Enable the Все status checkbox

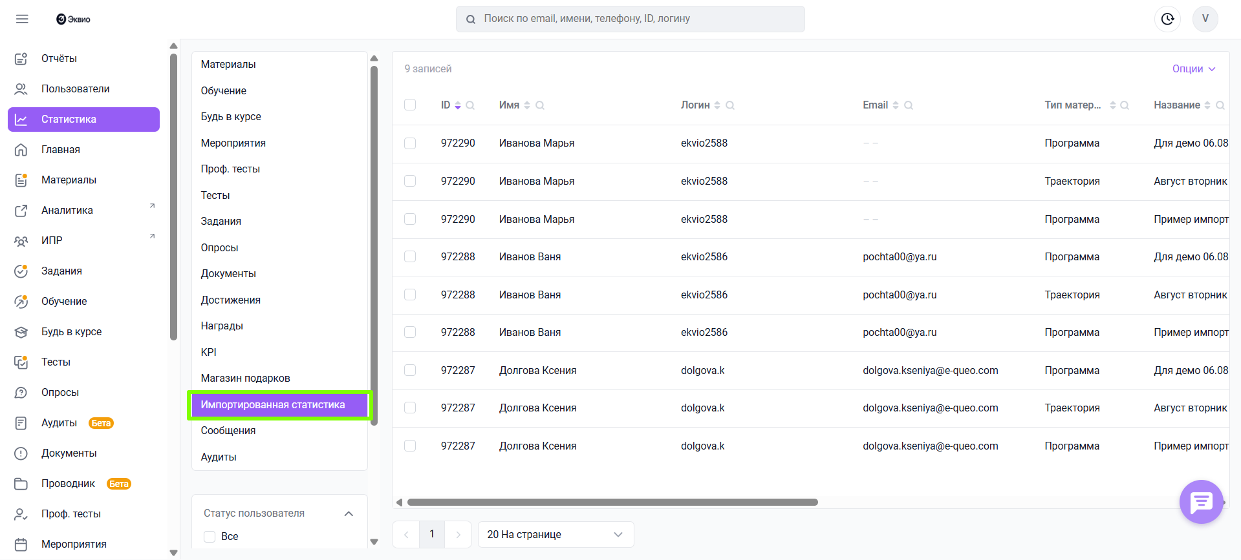pos(210,536)
